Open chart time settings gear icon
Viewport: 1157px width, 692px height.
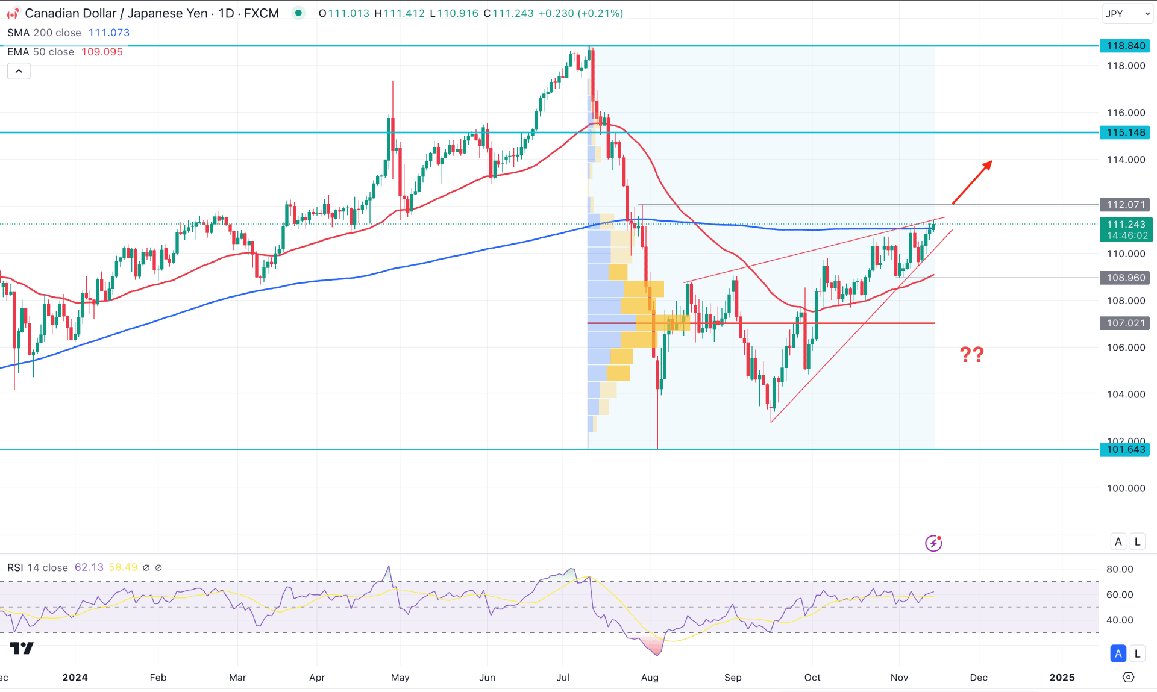[x=1128, y=678]
